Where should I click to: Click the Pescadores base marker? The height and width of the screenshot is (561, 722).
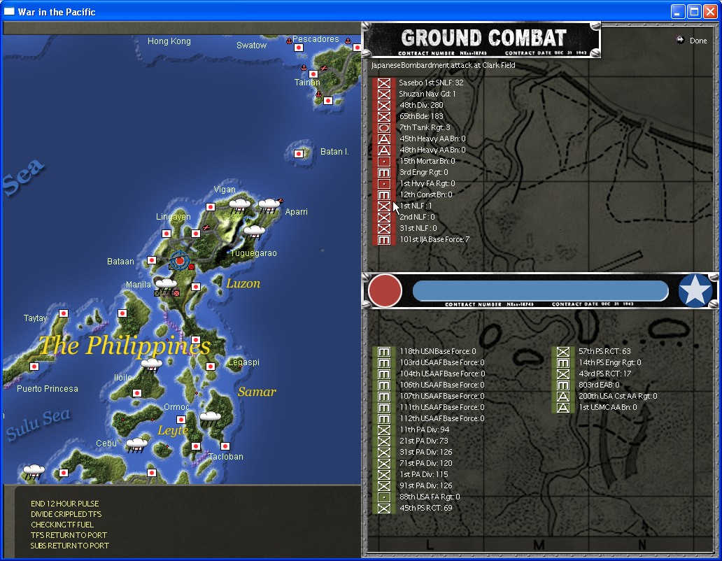pos(299,48)
